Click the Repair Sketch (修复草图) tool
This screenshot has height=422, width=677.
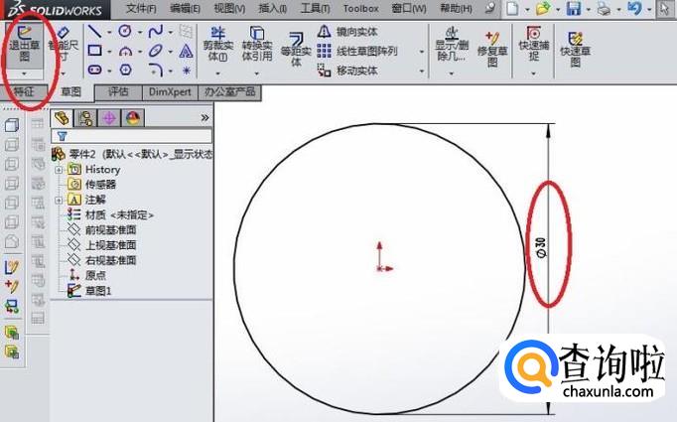tap(491, 50)
